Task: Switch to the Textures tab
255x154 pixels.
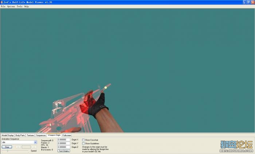Action: point(30,135)
